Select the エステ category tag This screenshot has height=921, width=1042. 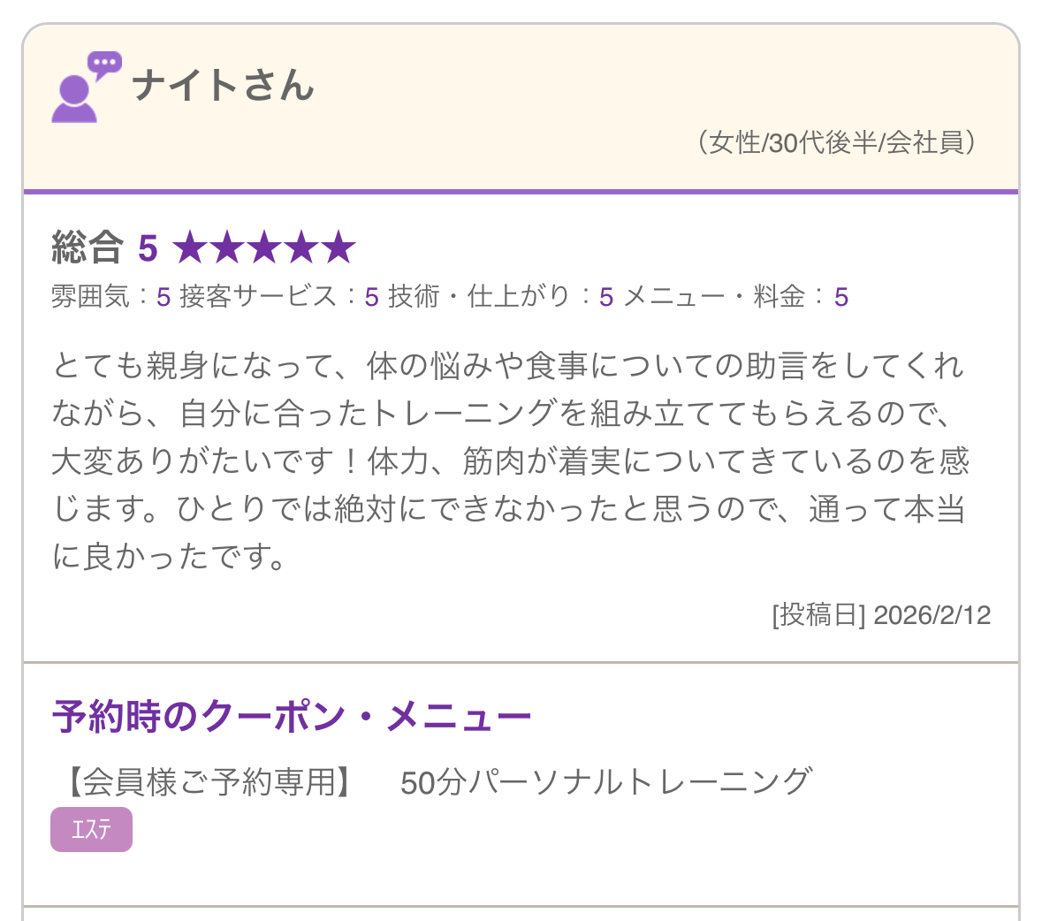(92, 829)
